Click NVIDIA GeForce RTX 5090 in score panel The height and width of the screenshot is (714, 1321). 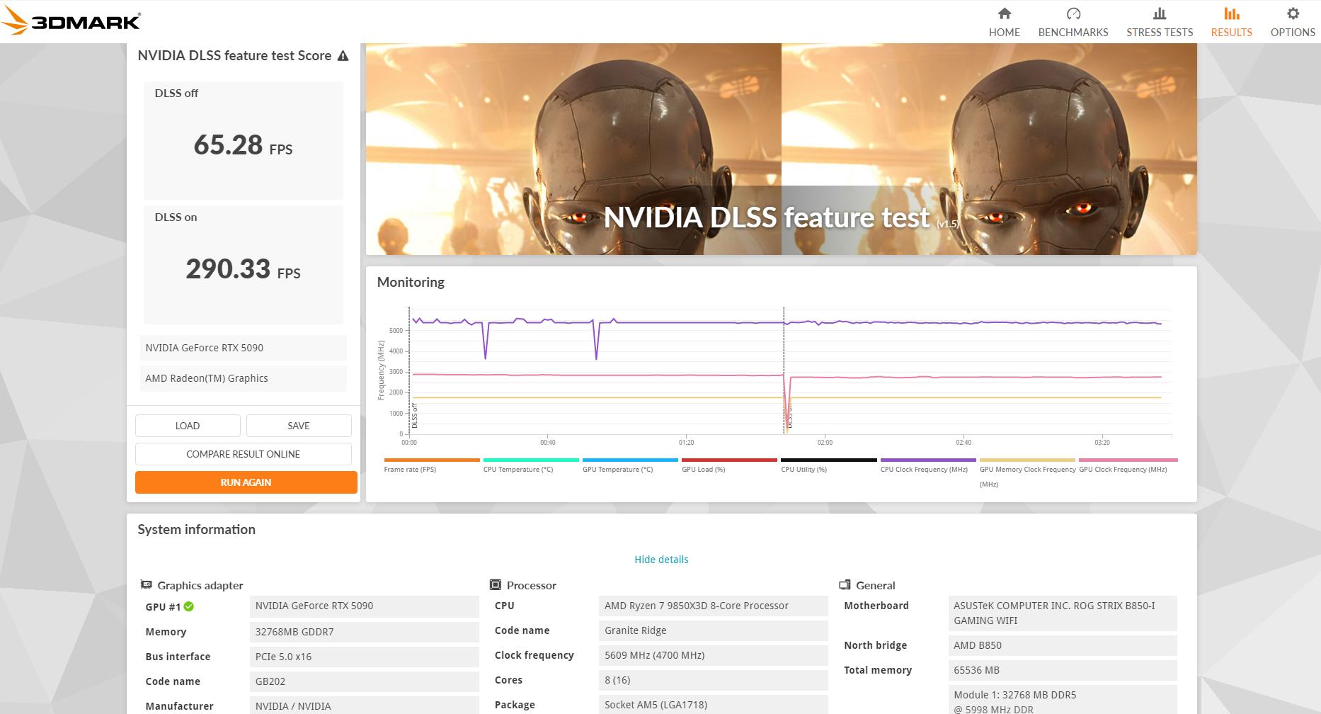click(x=244, y=348)
